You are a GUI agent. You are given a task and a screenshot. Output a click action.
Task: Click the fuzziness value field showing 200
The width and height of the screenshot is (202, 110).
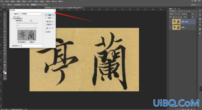[x=32, y=21]
